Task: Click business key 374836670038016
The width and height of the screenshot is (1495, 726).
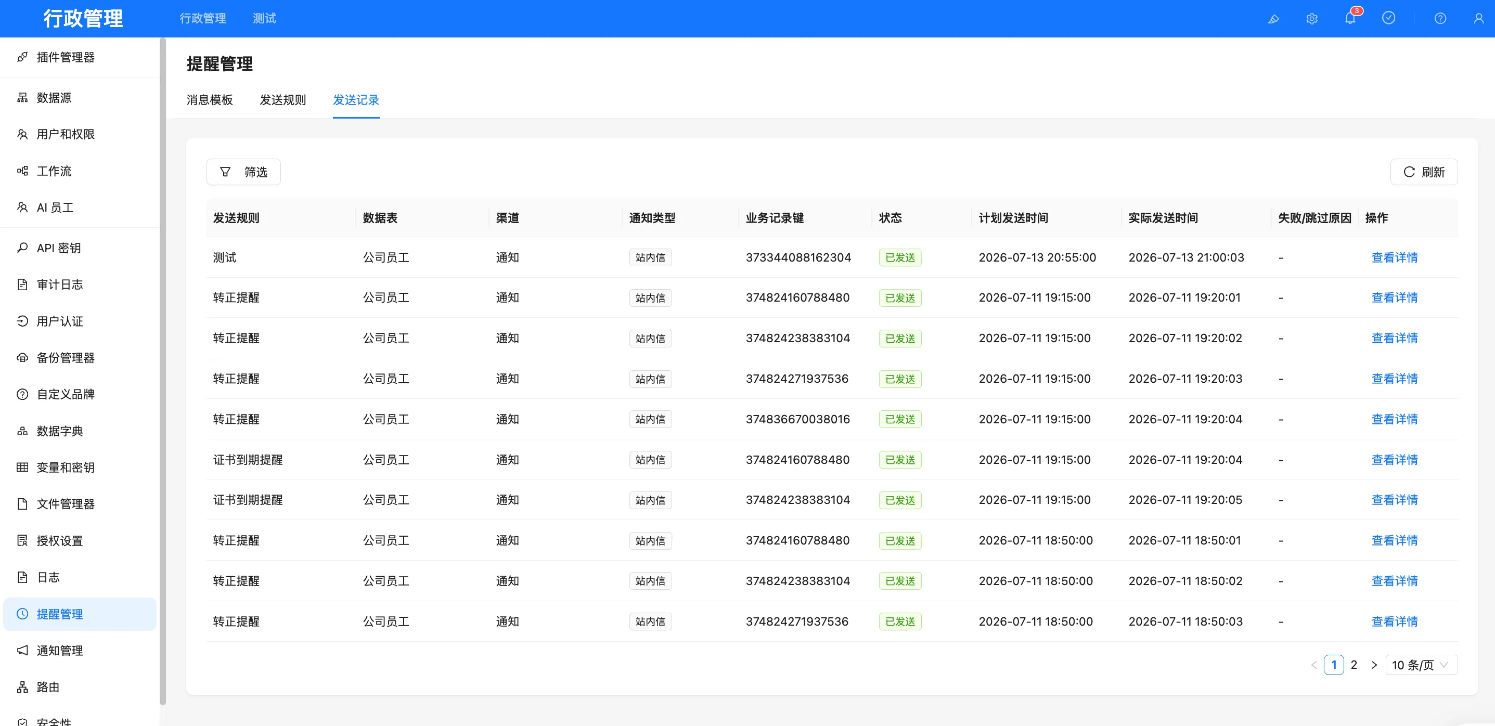Action: (797, 419)
